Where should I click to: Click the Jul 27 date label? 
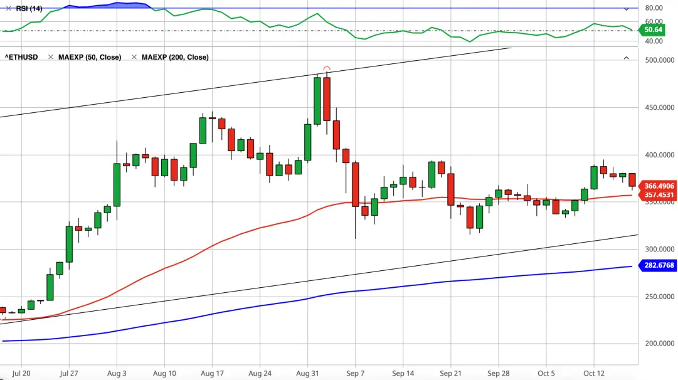pyautogui.click(x=69, y=373)
